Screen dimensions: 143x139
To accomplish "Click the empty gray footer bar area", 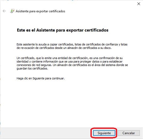I will click(46, 133).
